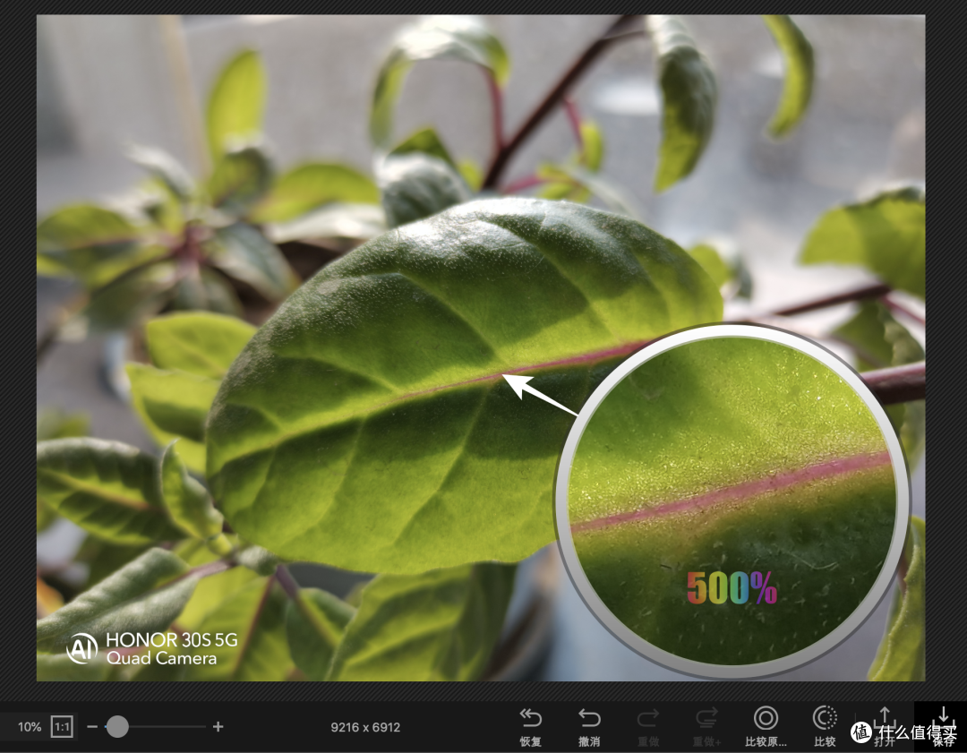Click the 恢复 revert icon
The height and width of the screenshot is (753, 967).
tap(530, 718)
